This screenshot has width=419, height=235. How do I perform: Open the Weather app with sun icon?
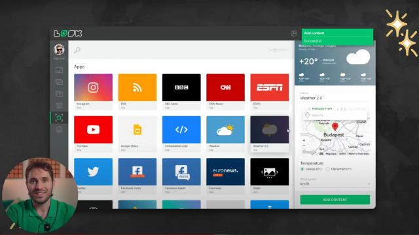(x=225, y=134)
